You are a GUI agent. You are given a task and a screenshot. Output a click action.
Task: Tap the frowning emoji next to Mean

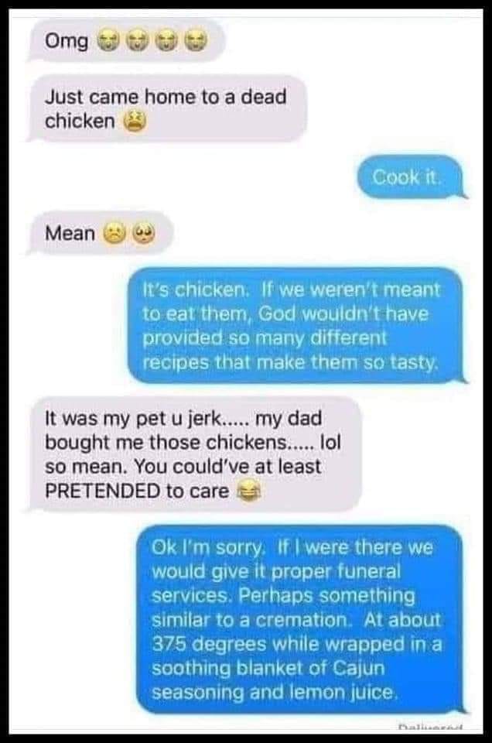tap(112, 233)
